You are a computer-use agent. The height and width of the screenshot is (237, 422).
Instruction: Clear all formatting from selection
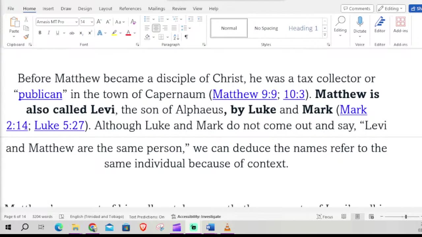(x=133, y=22)
